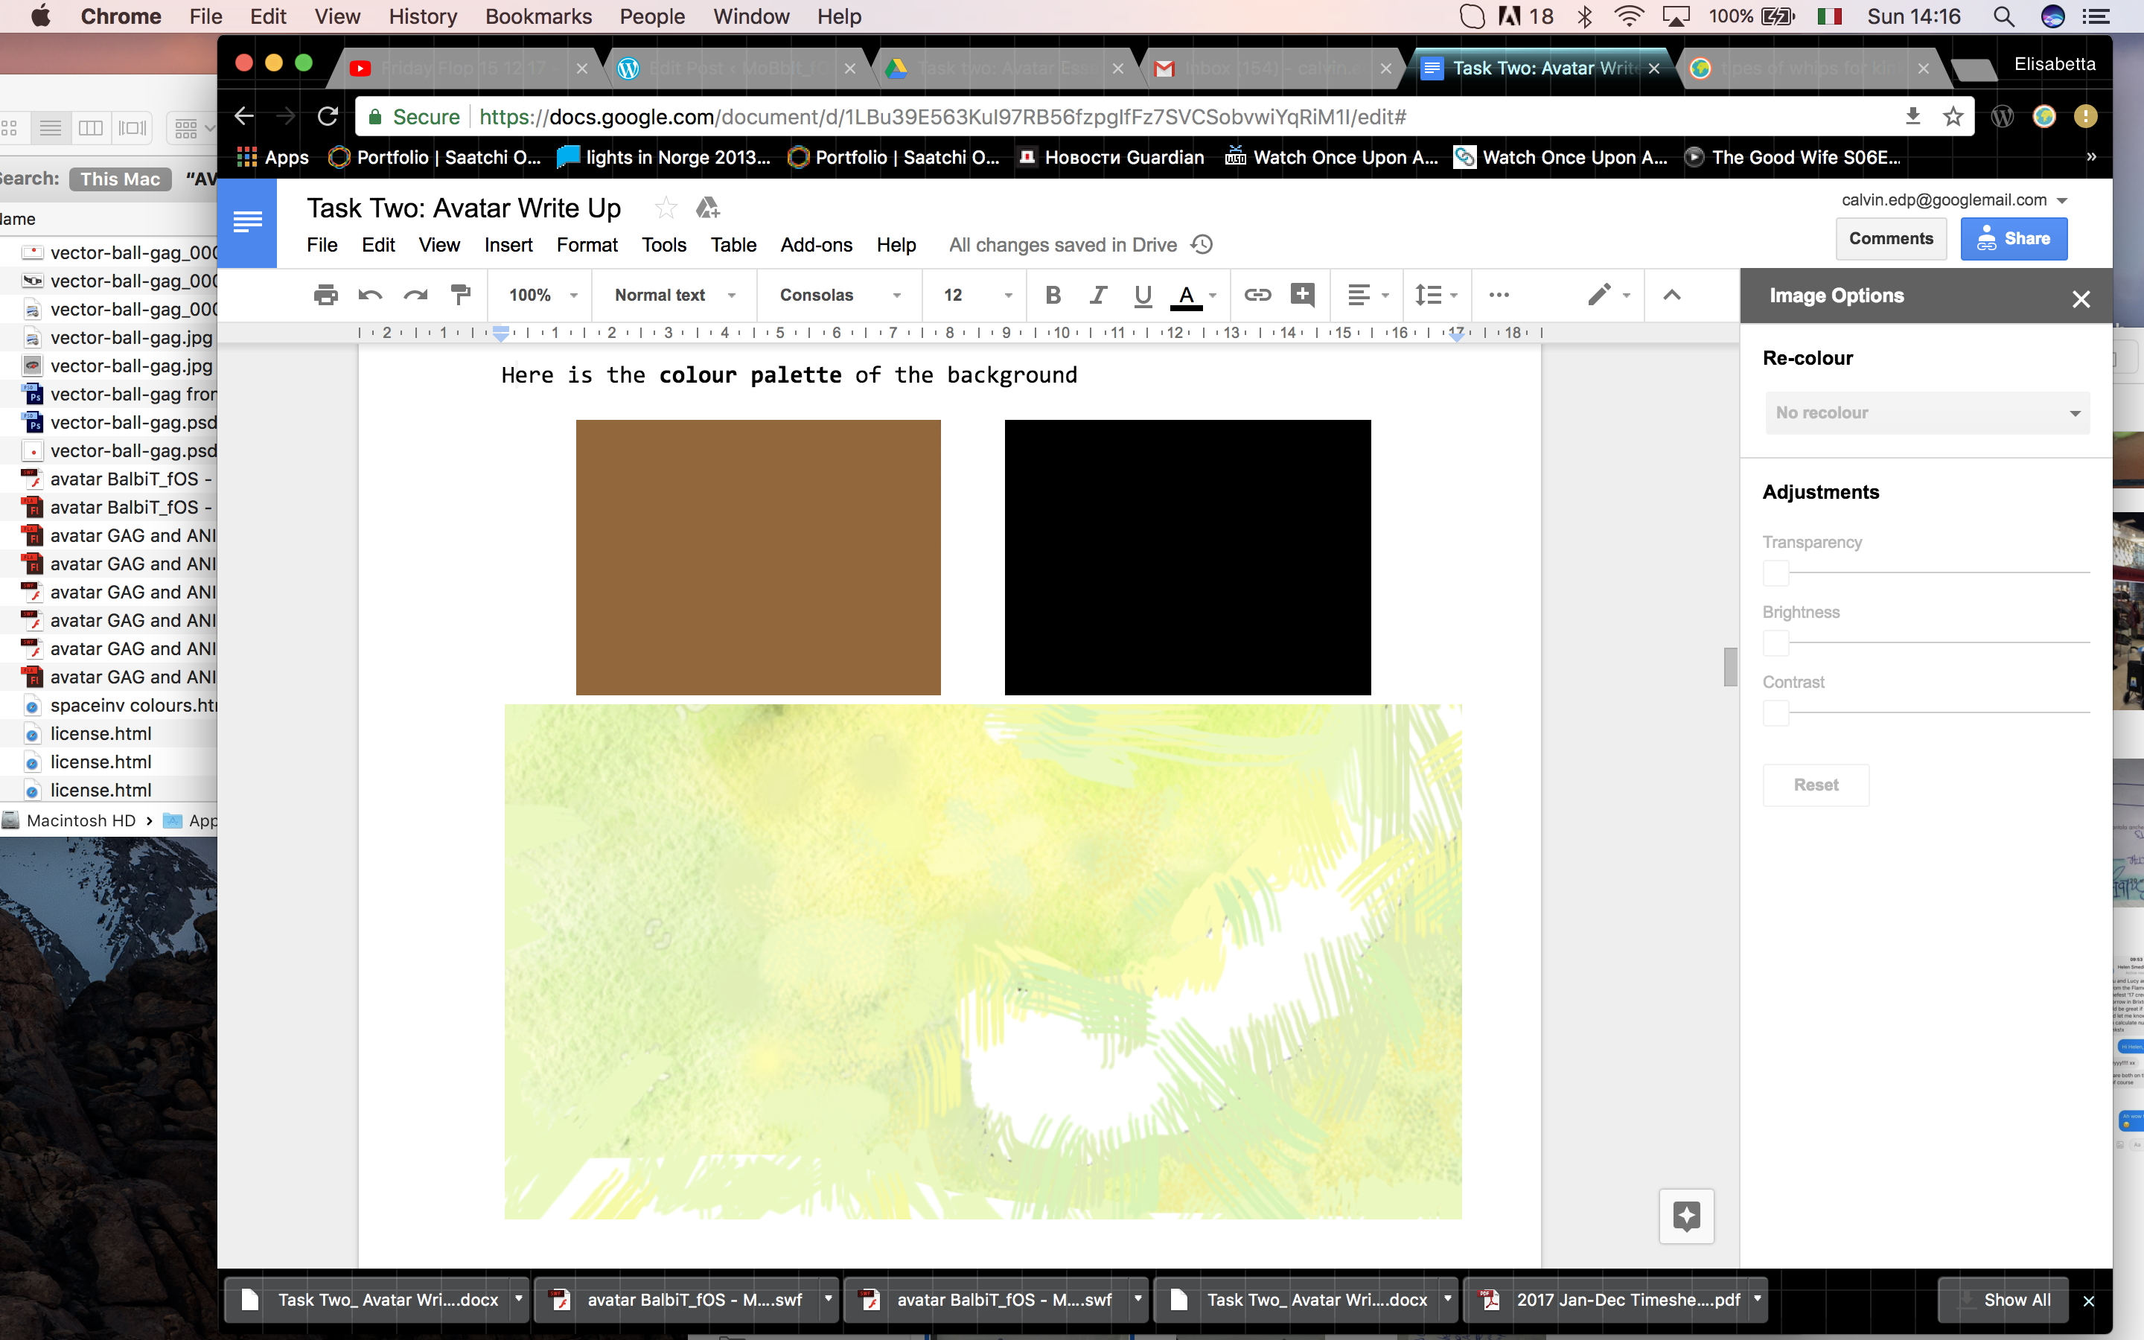Open the revision history clock icon
2144x1340 pixels.
point(1202,245)
